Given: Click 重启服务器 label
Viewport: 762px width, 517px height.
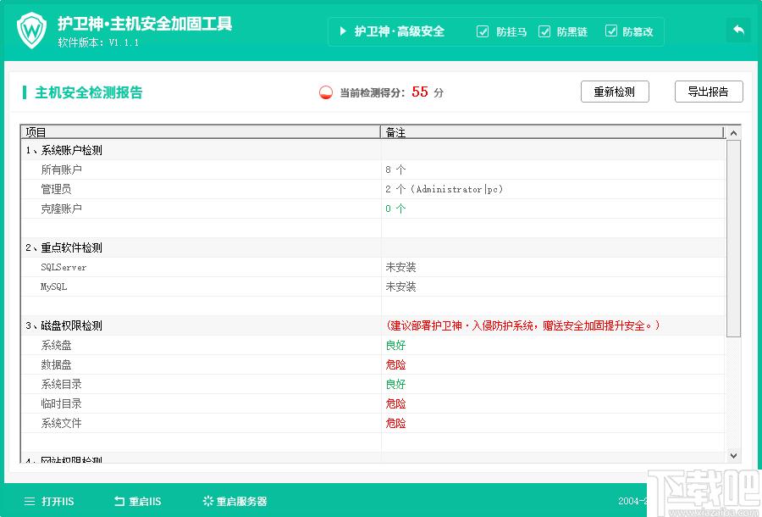Looking at the screenshot, I should [x=241, y=502].
